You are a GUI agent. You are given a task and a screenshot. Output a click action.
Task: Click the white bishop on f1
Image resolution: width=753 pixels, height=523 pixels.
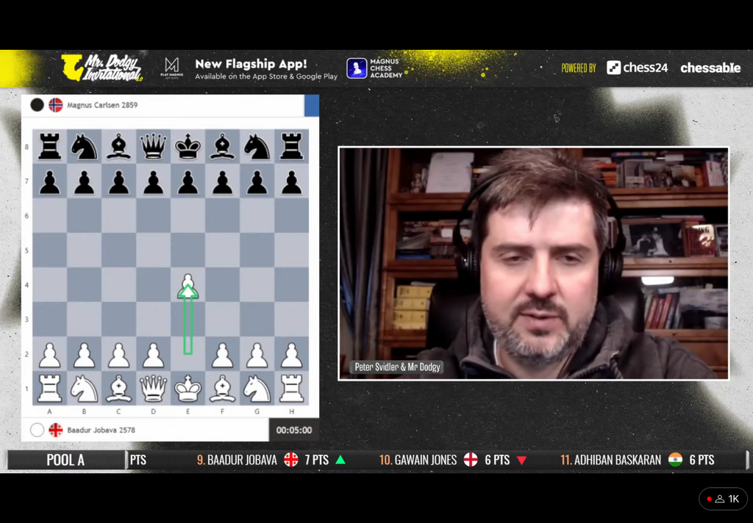pyautogui.click(x=222, y=388)
